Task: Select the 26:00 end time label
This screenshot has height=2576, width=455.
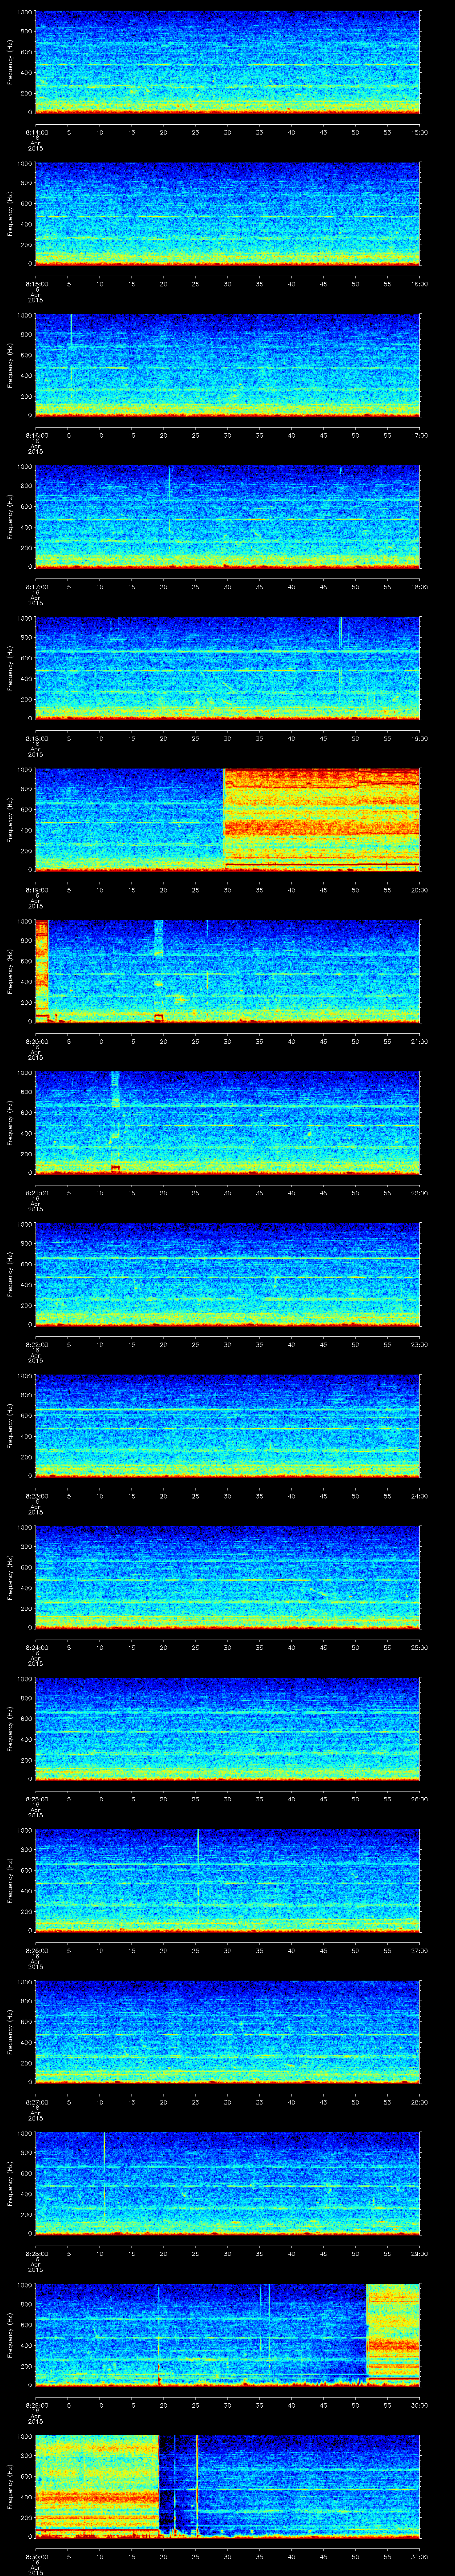Action: click(419, 1799)
